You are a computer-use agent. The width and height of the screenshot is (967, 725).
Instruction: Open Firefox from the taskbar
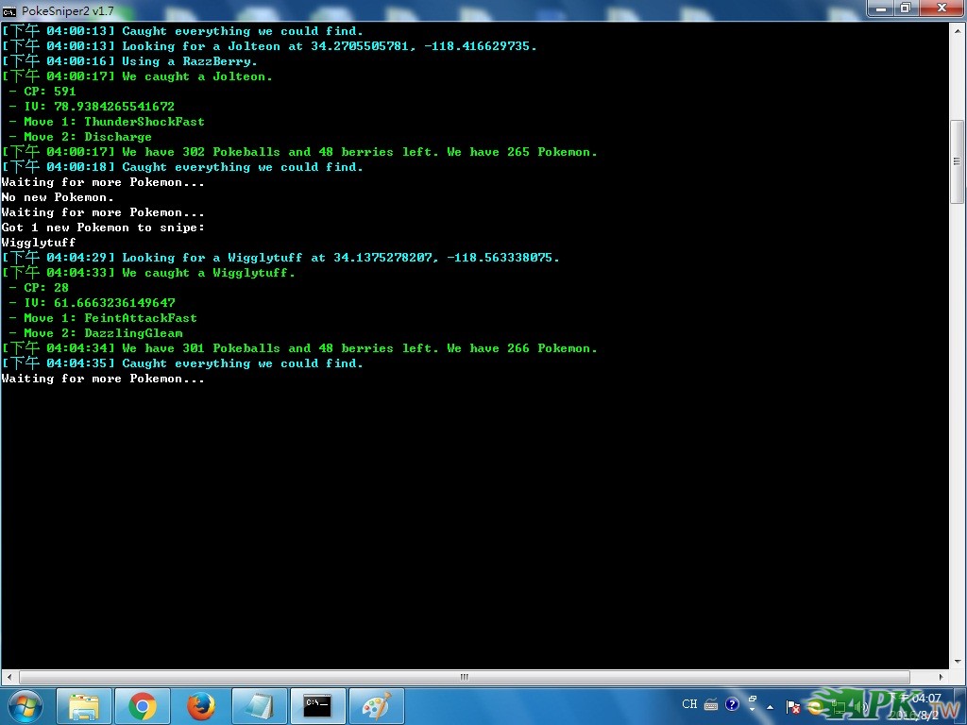200,705
